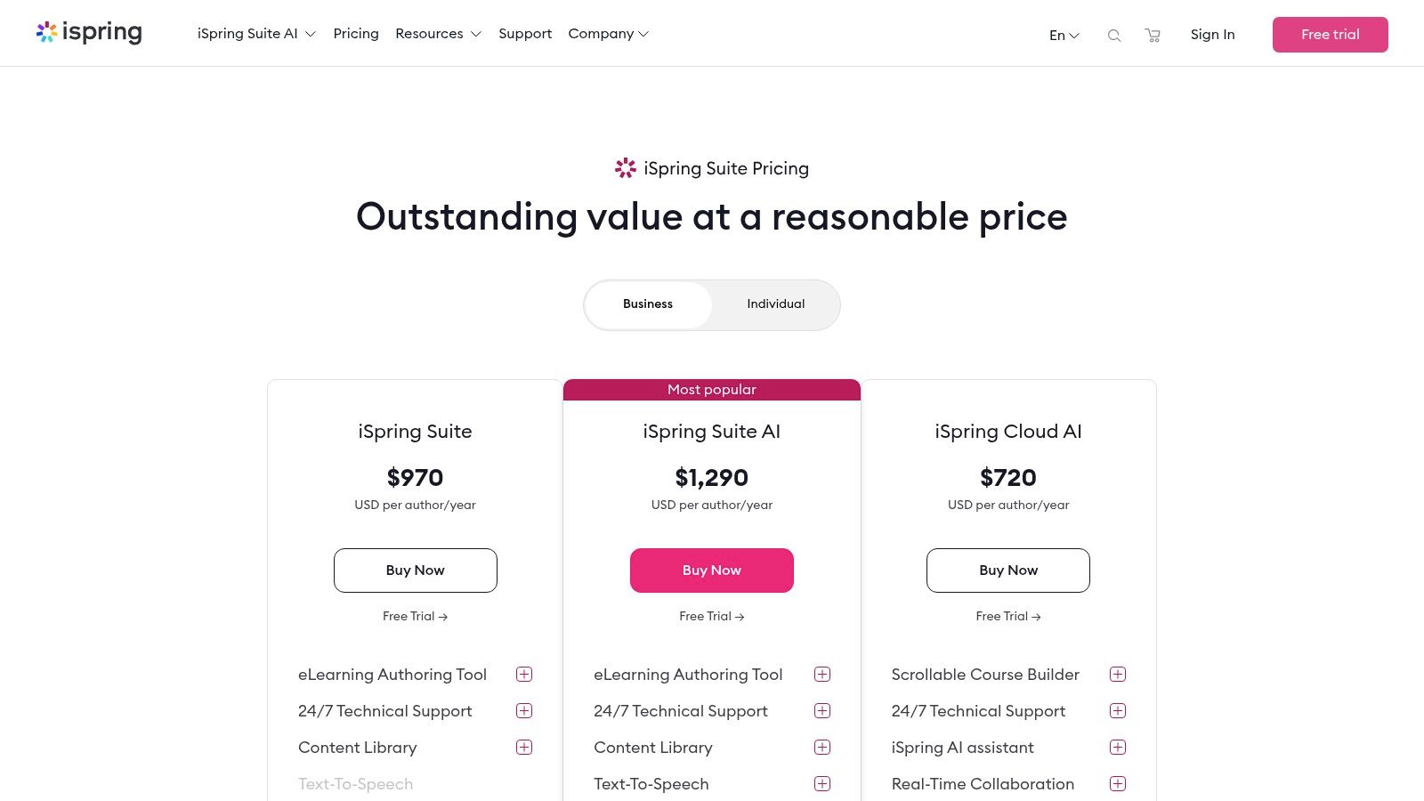Open the shopping cart icon
Image resolution: width=1424 pixels, height=801 pixels.
coord(1153,36)
